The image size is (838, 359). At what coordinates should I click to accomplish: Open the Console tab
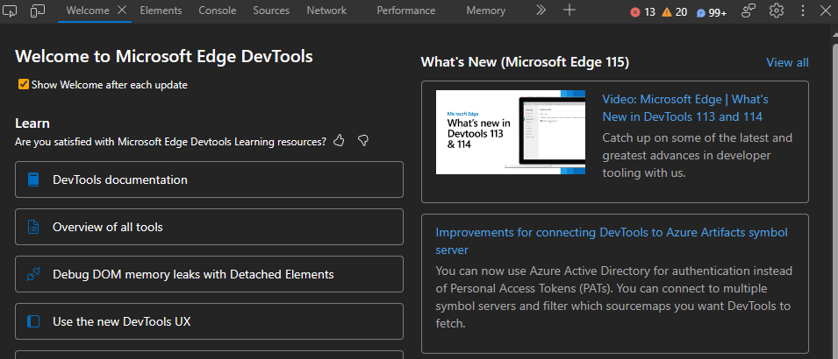217,11
